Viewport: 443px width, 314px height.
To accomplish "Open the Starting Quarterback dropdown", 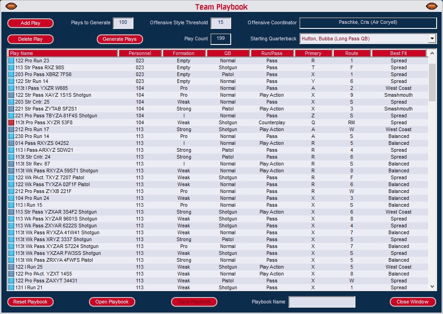I will (432, 39).
